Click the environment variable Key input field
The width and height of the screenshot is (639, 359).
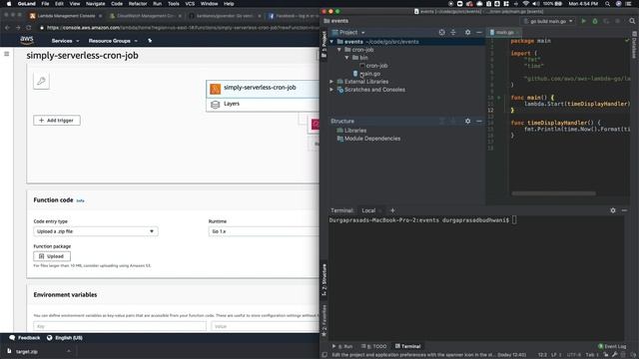(x=120, y=326)
